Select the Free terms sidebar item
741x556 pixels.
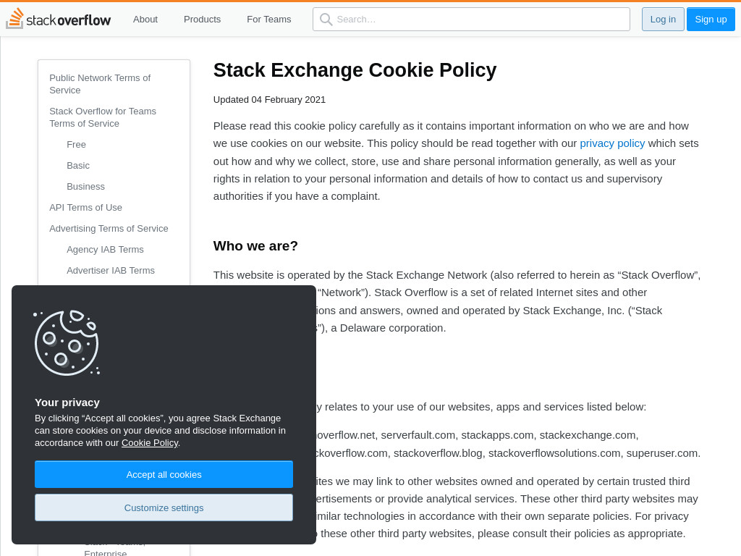[x=76, y=145]
